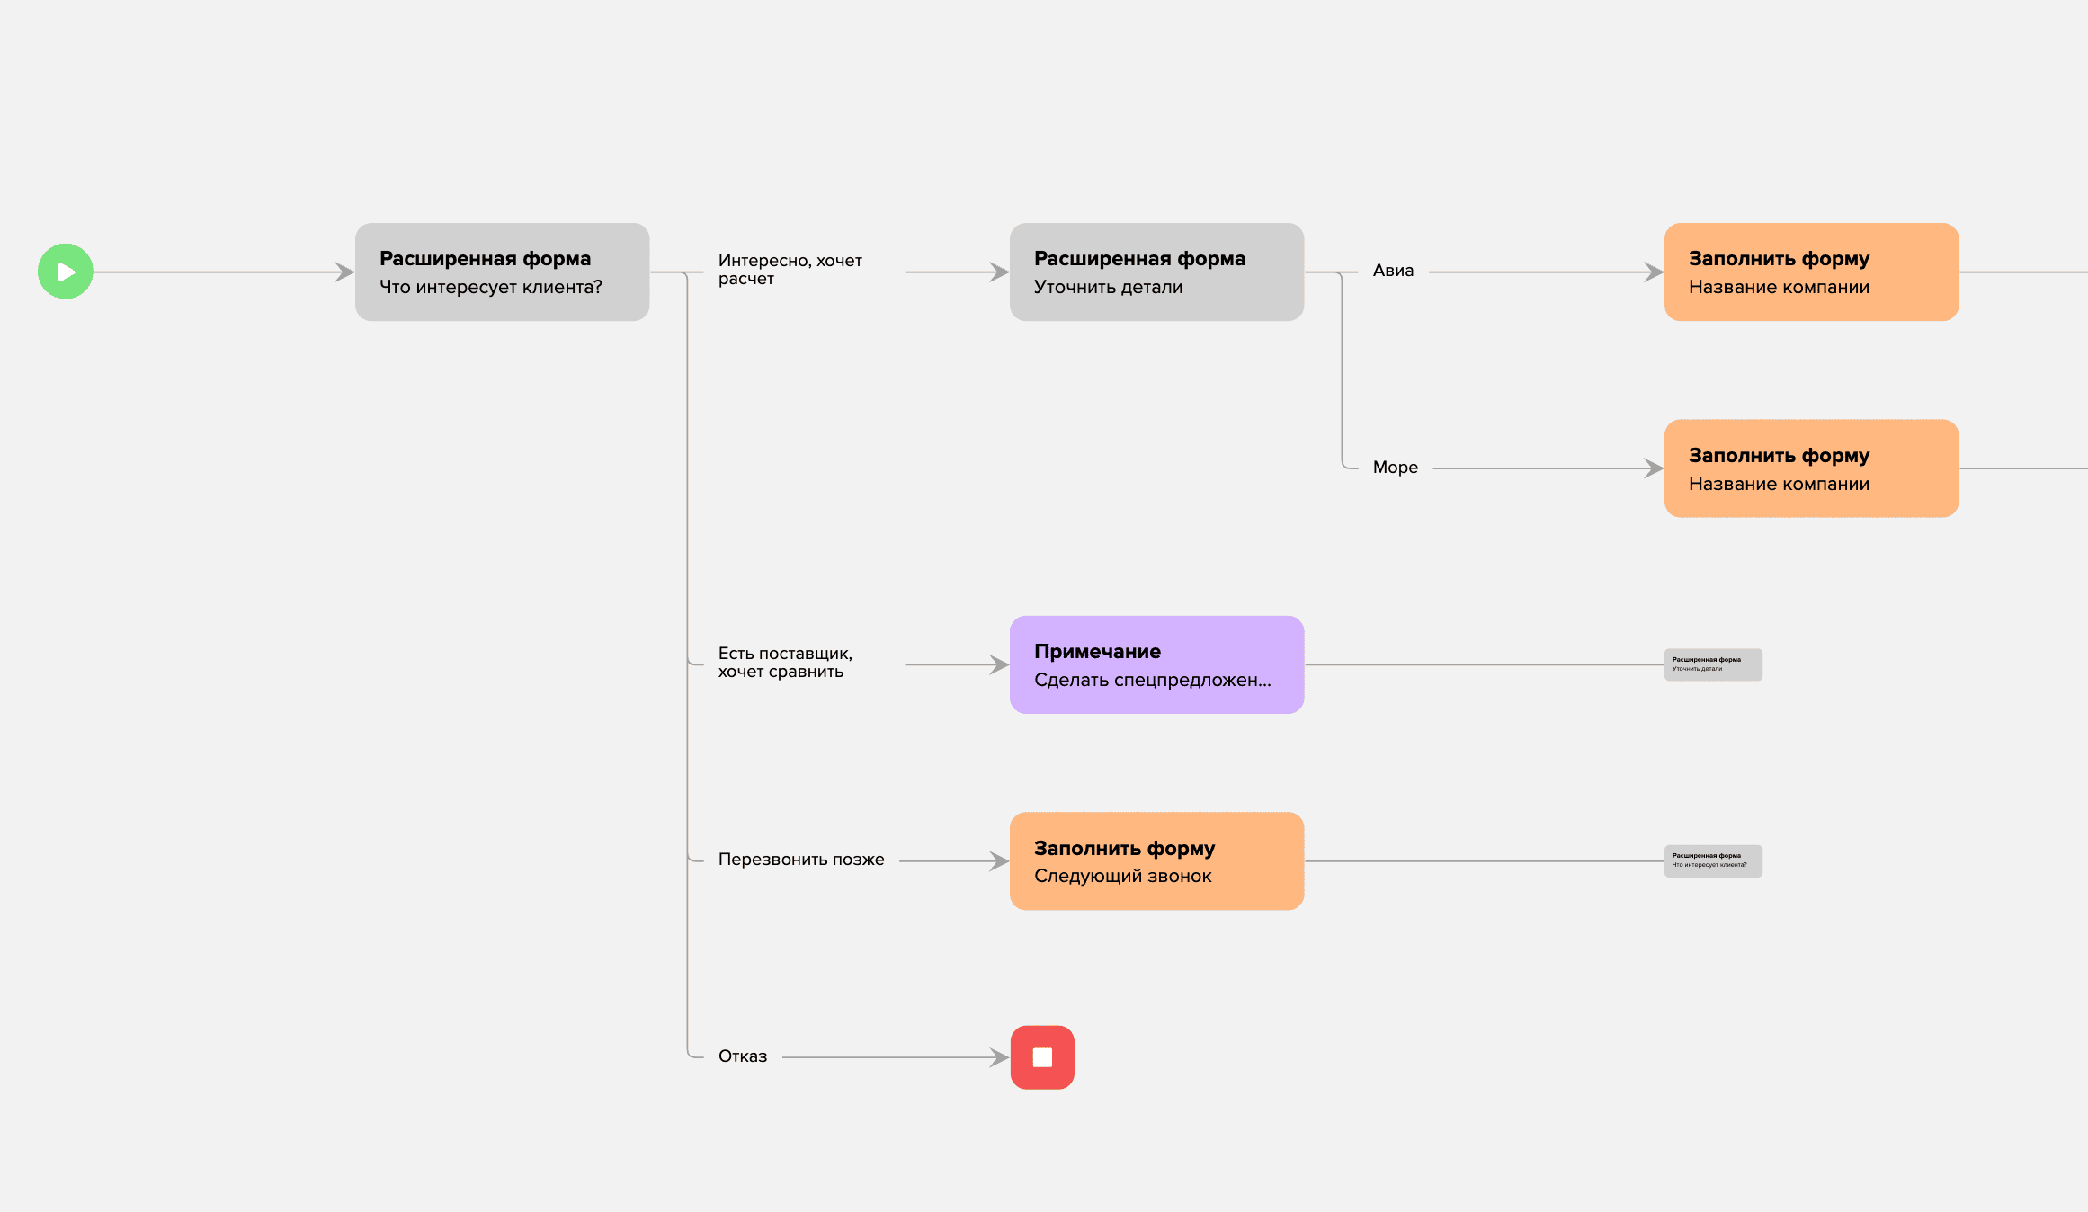Select 'Что интересует клиента?' form block

pyautogui.click(x=502, y=272)
